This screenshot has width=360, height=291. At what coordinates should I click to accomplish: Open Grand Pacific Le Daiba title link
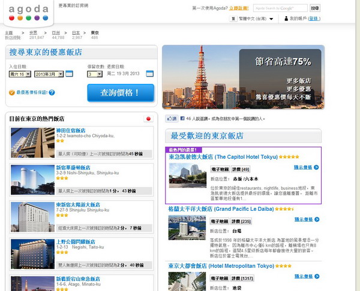221,209
